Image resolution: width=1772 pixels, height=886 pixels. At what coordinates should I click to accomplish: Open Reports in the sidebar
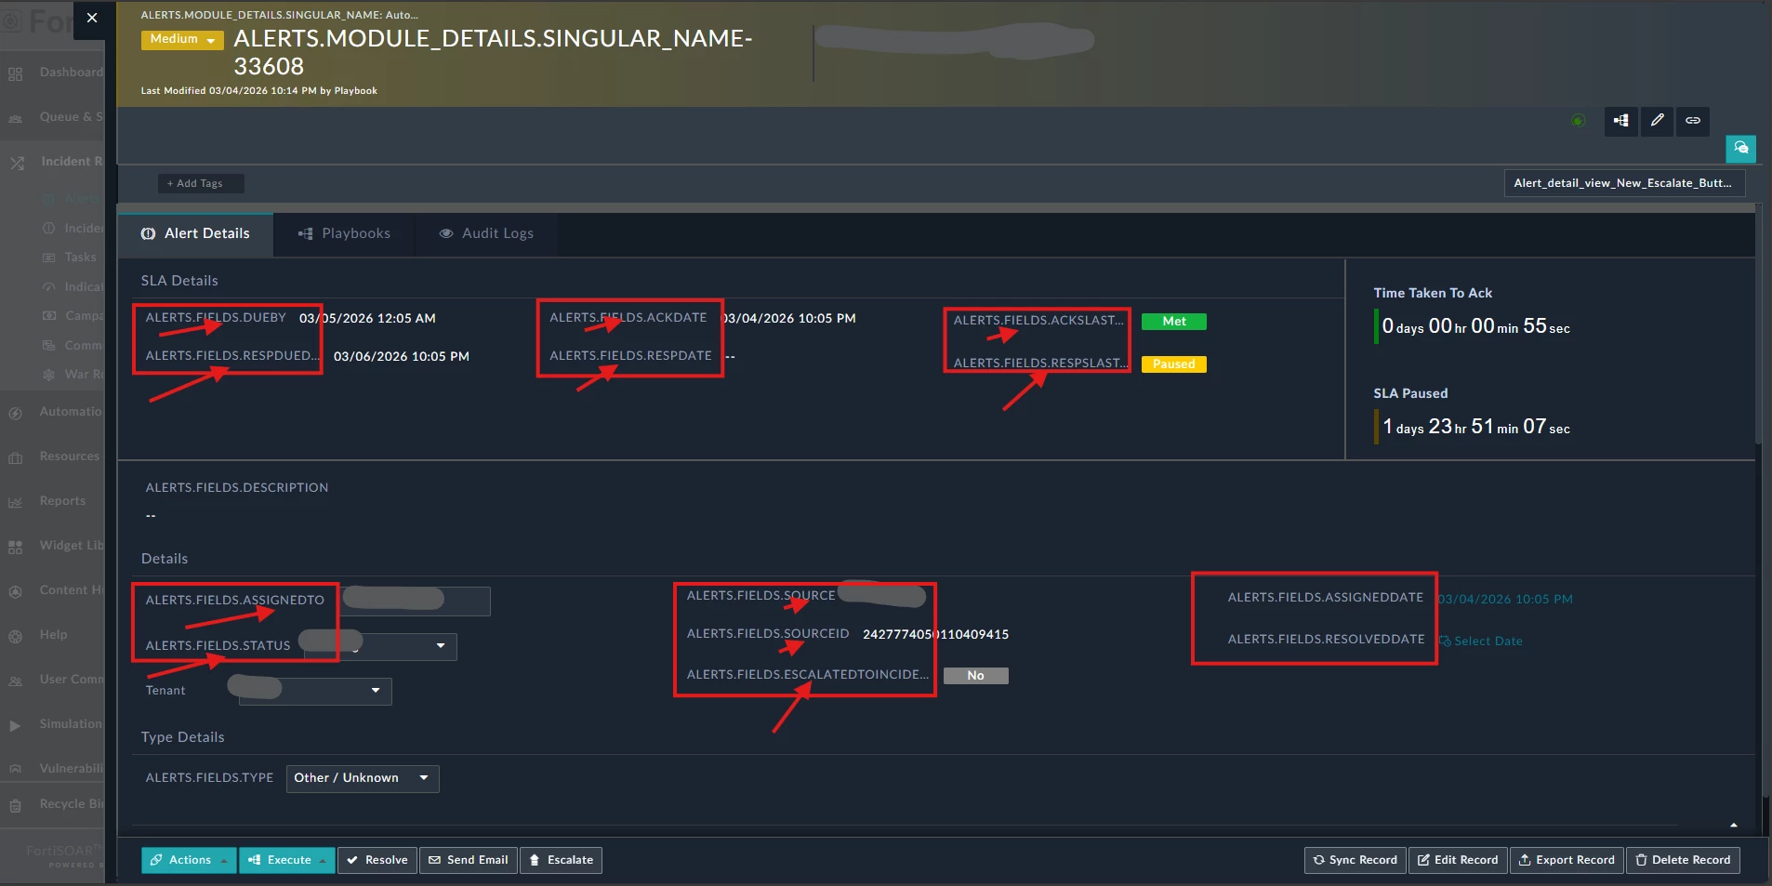point(52,501)
